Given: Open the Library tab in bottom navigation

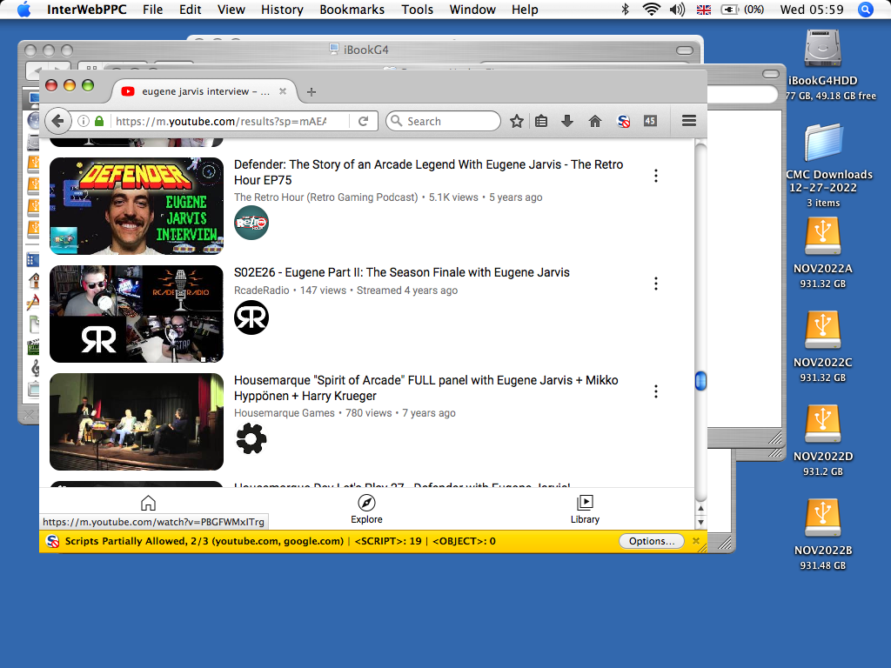Looking at the screenshot, I should 585,509.
